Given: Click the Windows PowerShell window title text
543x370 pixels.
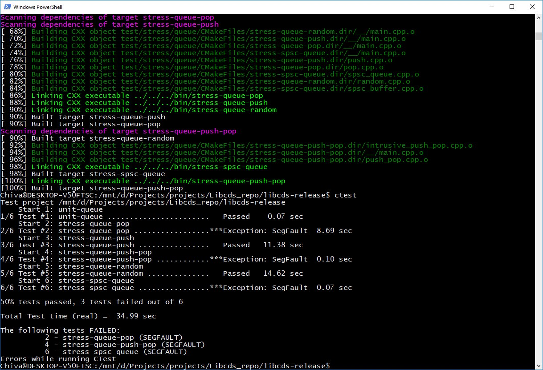Looking at the screenshot, I should (38, 7).
